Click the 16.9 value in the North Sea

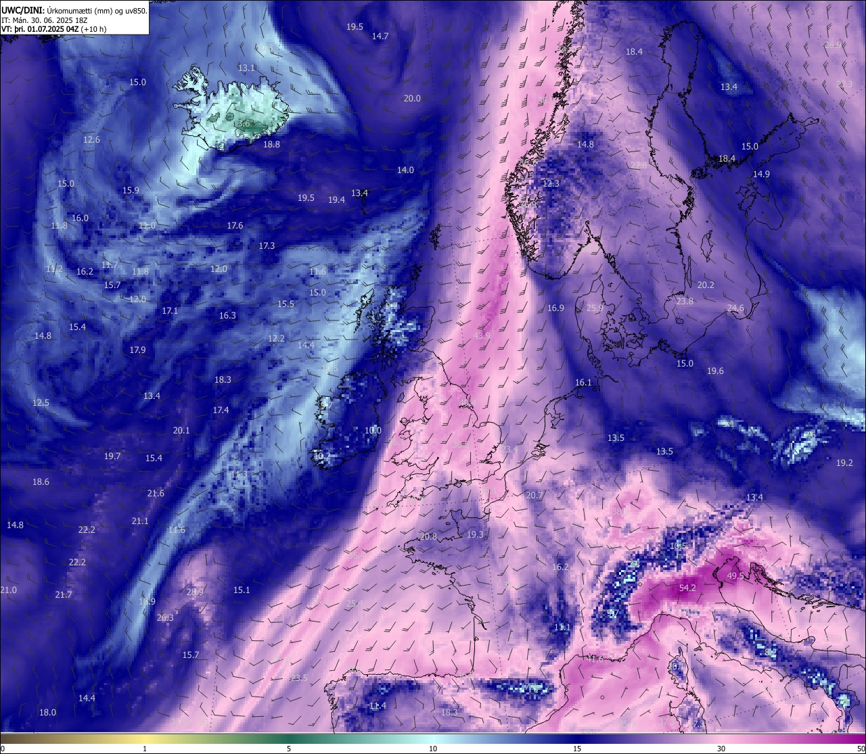click(x=555, y=308)
